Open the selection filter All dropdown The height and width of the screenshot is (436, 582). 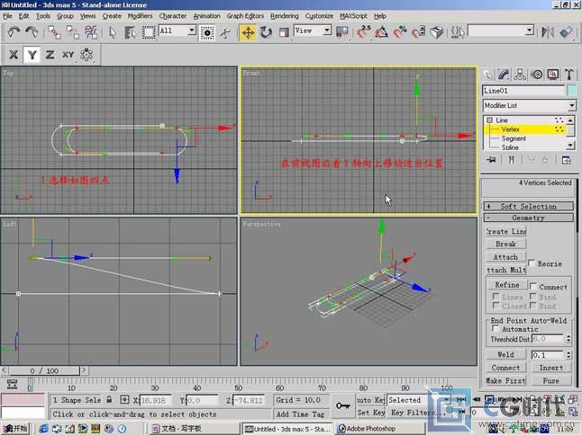coord(192,31)
